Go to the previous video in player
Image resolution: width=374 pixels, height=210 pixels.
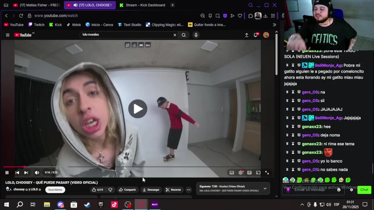tap(17, 172)
